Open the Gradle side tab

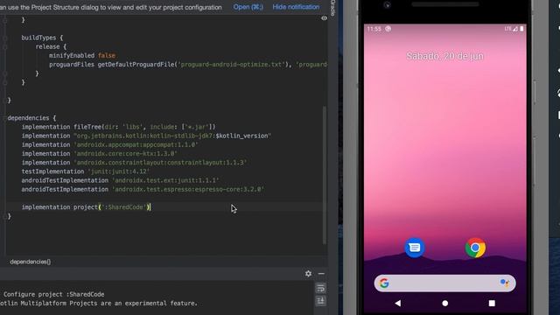(332, 8)
